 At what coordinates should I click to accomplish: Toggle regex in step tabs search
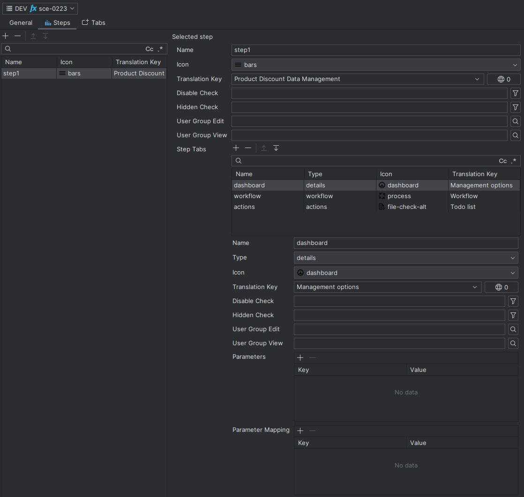pos(514,161)
